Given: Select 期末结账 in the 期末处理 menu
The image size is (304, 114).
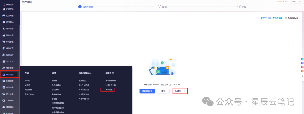Looking at the screenshot, I should coord(108,90).
